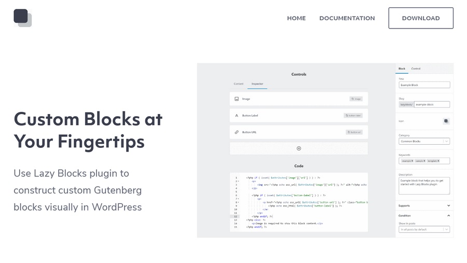Click the 'Code' section heading
The width and height of the screenshot is (467, 263).
click(299, 166)
